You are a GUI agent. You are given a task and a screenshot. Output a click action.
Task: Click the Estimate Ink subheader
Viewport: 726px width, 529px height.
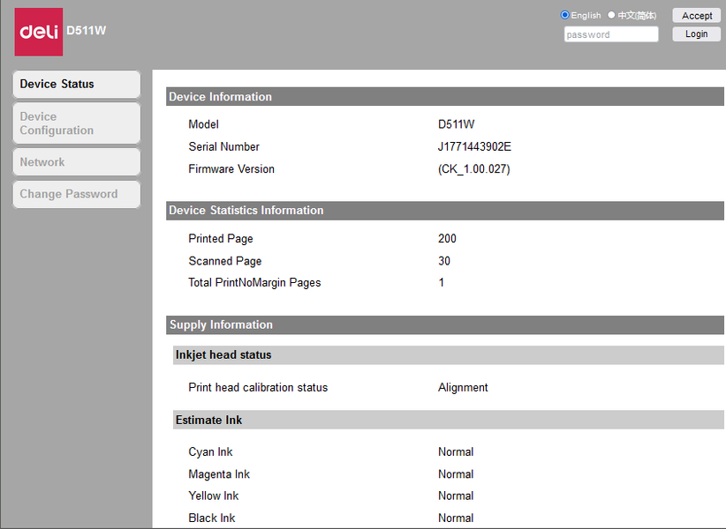pyautogui.click(x=208, y=421)
